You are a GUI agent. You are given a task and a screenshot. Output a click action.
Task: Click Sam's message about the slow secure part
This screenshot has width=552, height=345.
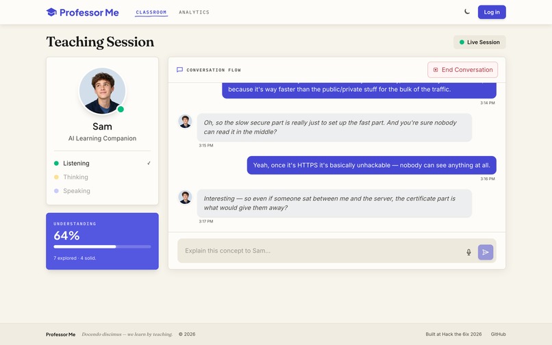(334, 127)
